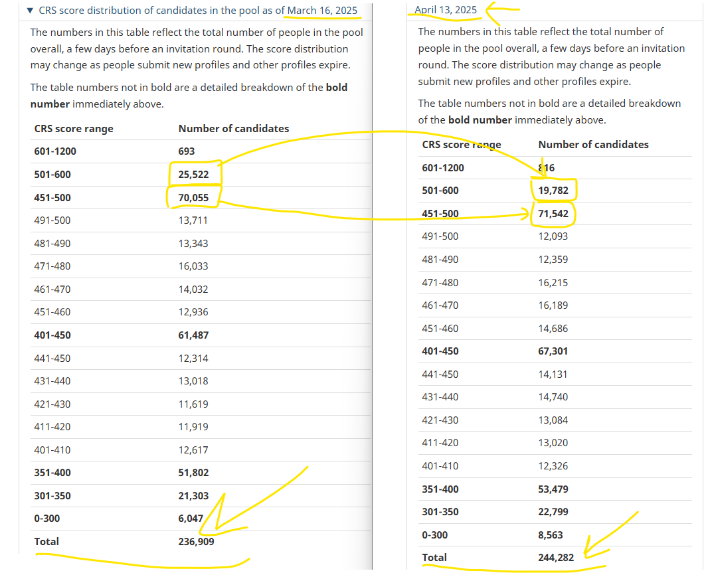Select the value 13,020
708x573 pixels.
coord(553,443)
